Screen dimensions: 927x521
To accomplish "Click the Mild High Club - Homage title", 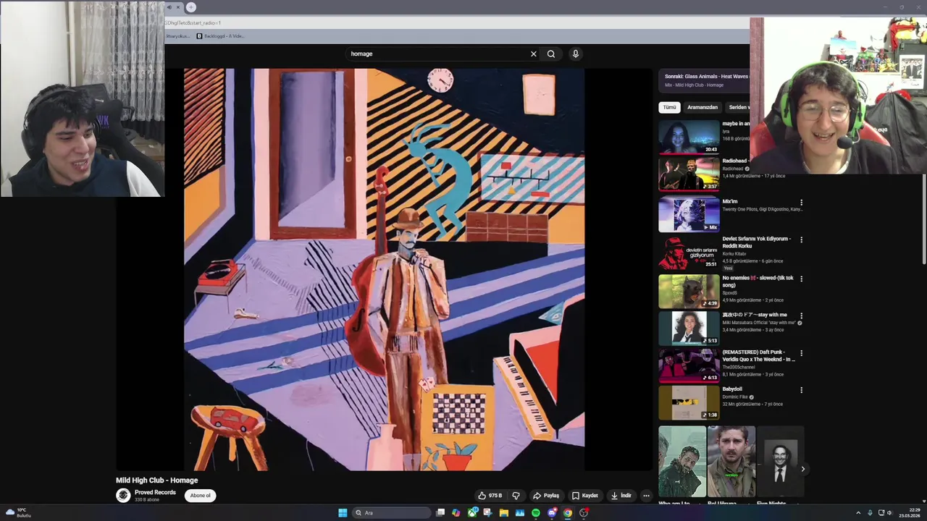I will tap(156, 480).
